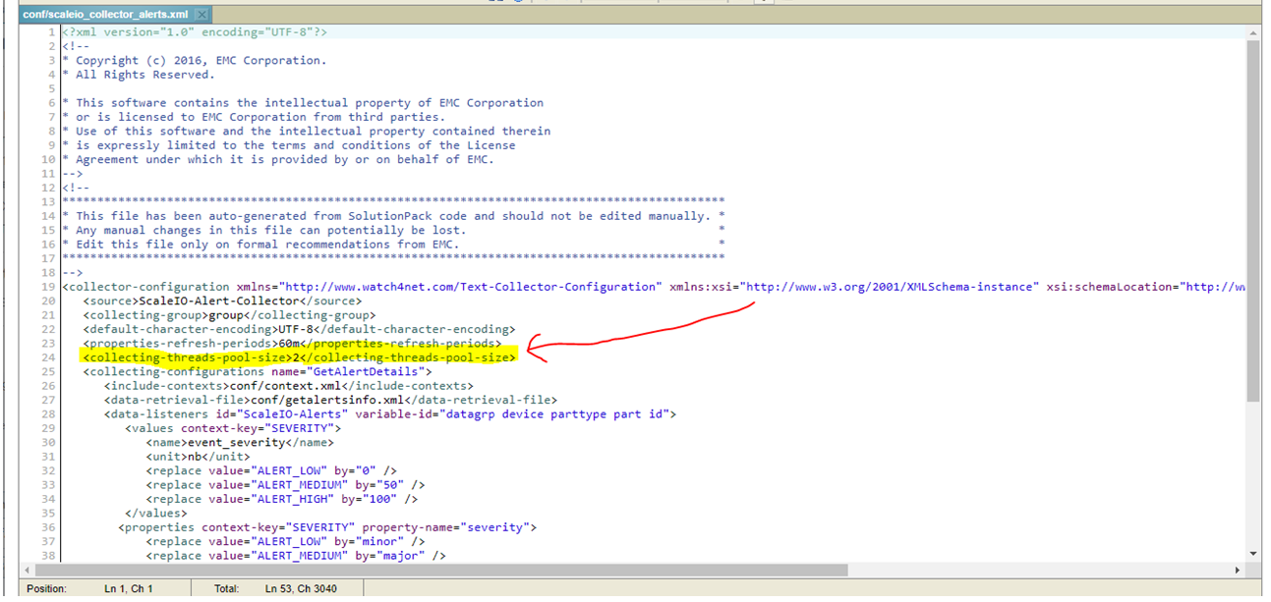
Task: Click the vertical scrollbar up arrow
Action: tap(1252, 32)
